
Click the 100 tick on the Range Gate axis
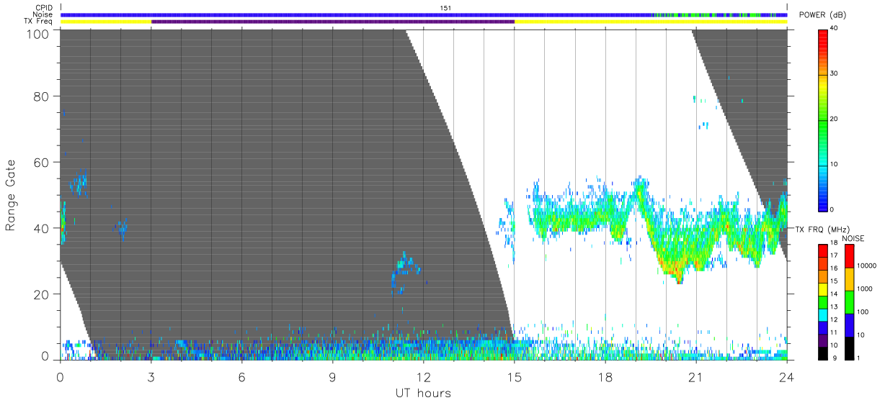coord(37,33)
